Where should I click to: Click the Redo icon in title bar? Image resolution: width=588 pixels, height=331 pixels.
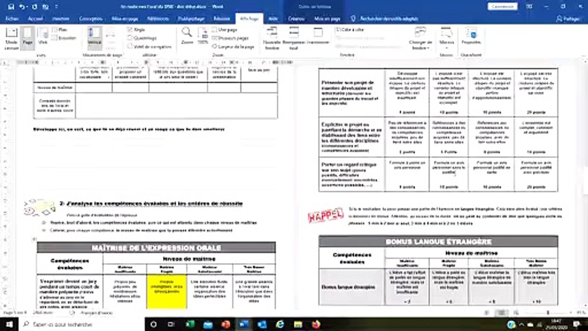point(35,7)
